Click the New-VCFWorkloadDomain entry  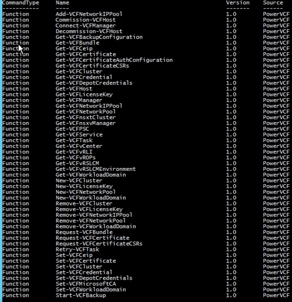point(90,198)
